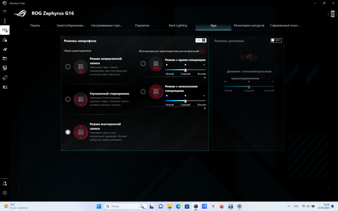Show info for intelligent speaker noise cancellation
The image size is (338, 211).
(263, 76)
